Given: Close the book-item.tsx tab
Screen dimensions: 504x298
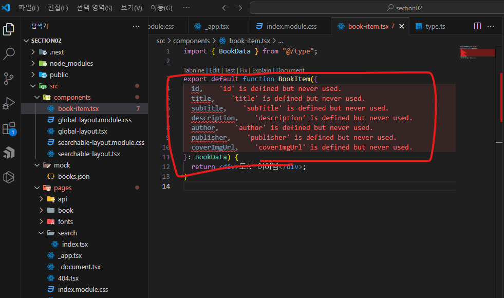Looking at the screenshot, I should 401,26.
